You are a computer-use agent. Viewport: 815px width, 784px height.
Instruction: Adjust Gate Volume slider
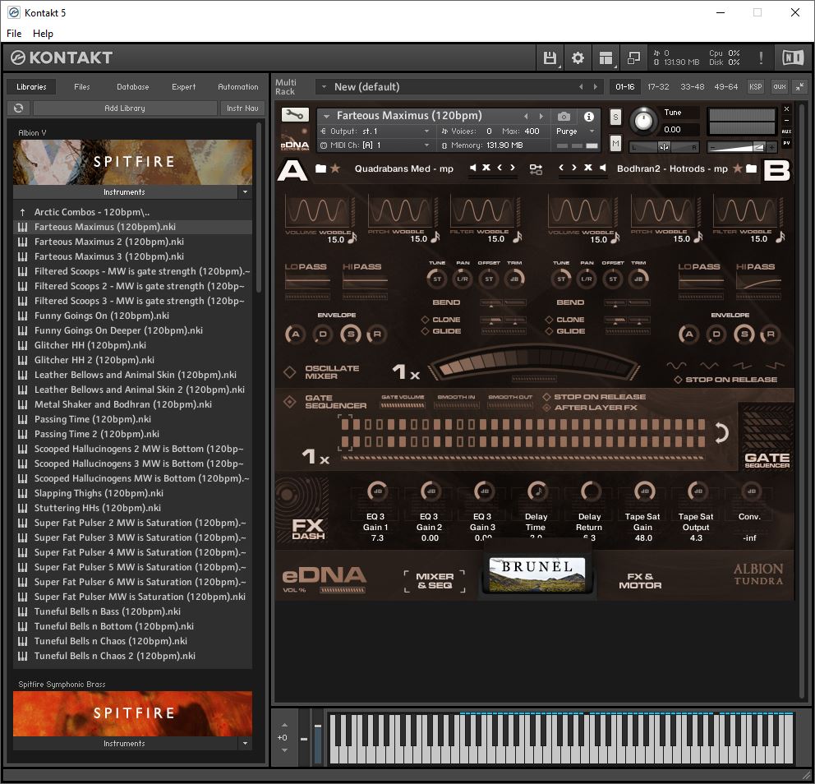[x=403, y=405]
